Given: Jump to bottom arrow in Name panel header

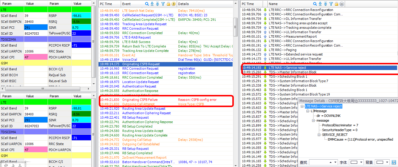Looking at the screenshot, I should tap(321, 4).
